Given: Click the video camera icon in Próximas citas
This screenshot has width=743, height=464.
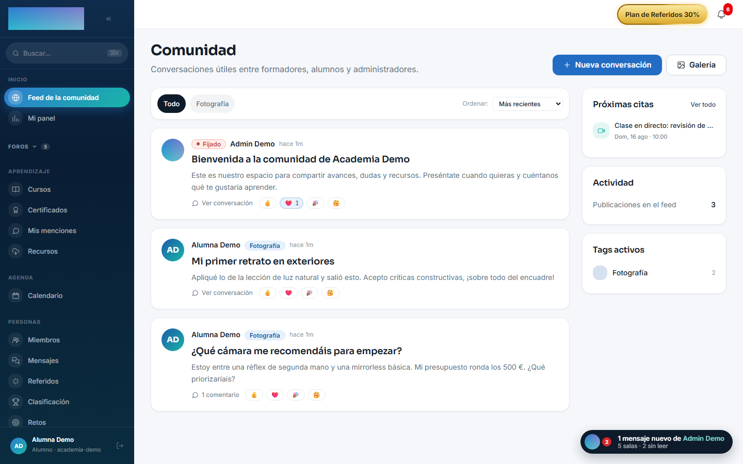Looking at the screenshot, I should tap(601, 130).
